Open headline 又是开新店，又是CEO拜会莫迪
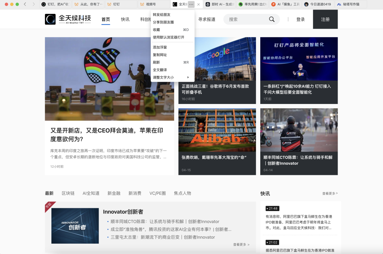This screenshot has height=254, width=383. [107, 135]
